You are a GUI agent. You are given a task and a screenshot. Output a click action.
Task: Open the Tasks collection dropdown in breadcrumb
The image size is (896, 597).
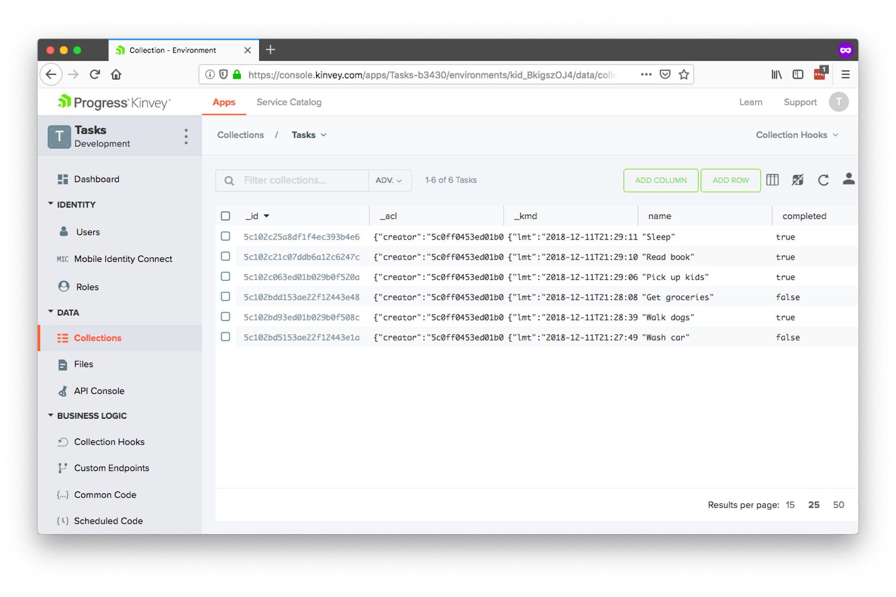coord(309,135)
